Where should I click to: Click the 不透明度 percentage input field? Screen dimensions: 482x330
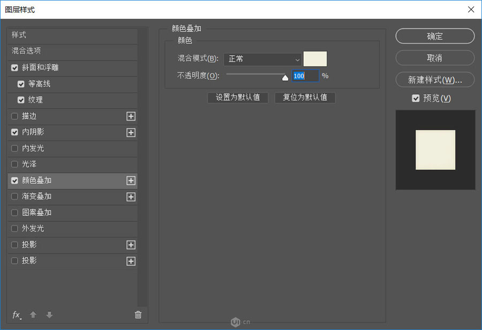(x=304, y=76)
